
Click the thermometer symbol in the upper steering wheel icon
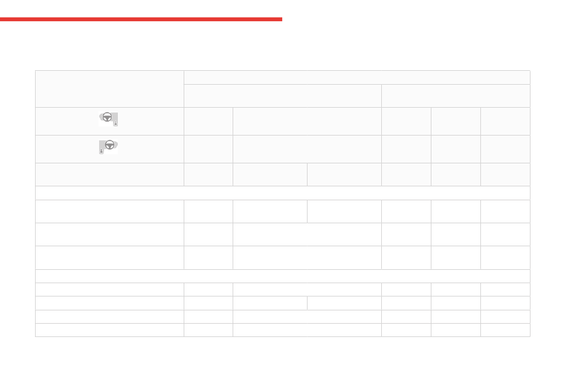(115, 123)
